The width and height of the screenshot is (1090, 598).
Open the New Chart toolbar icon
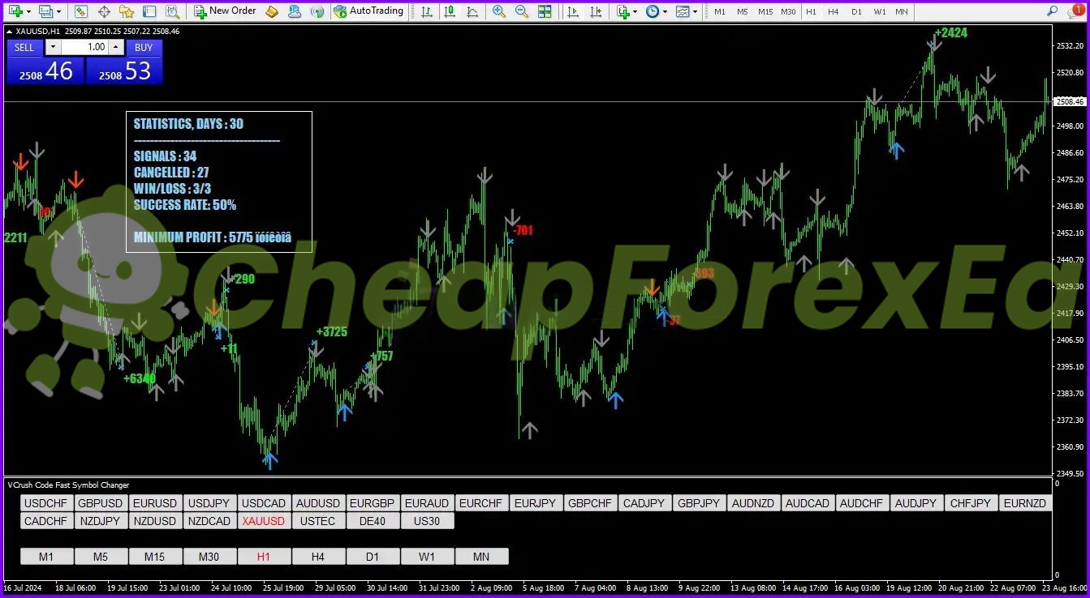[x=15, y=11]
